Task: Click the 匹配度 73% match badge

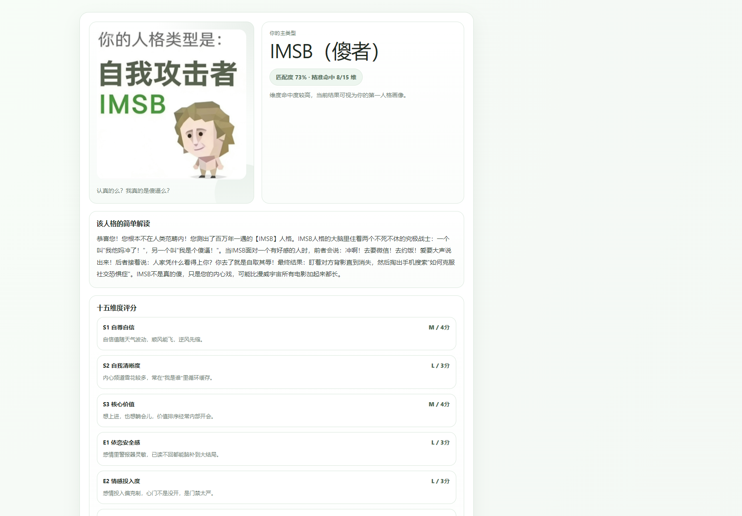Action: (316, 77)
